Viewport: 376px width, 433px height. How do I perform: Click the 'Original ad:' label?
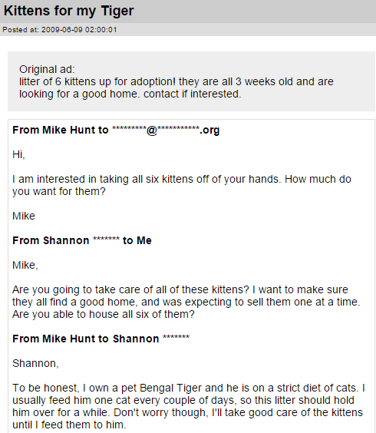pyautogui.click(x=47, y=69)
